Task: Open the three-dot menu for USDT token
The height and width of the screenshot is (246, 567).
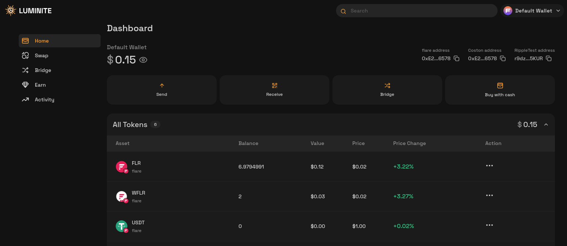Action: click(489, 225)
